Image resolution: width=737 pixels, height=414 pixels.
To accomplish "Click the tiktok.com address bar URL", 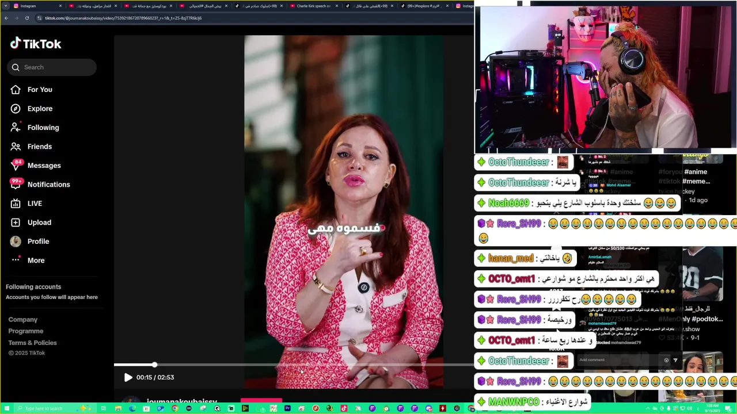I will [123, 18].
